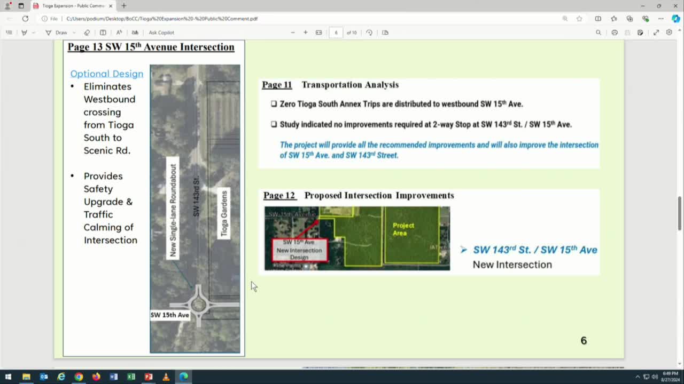
Task: Toggle the Fit to width button
Action: point(319,33)
